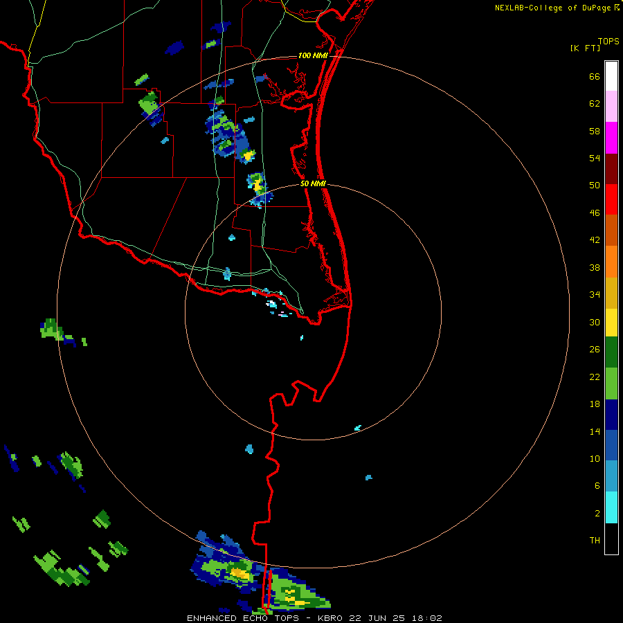Click the legend value 66
This screenshot has width=623, height=623.
[595, 76]
